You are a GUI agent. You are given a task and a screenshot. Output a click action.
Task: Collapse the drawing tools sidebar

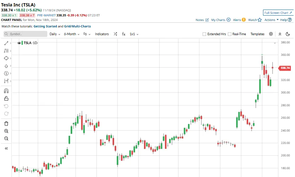tap(6, 149)
